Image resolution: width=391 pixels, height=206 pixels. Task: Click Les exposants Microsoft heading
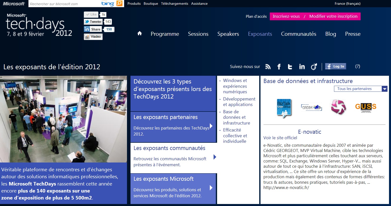pos(163,179)
